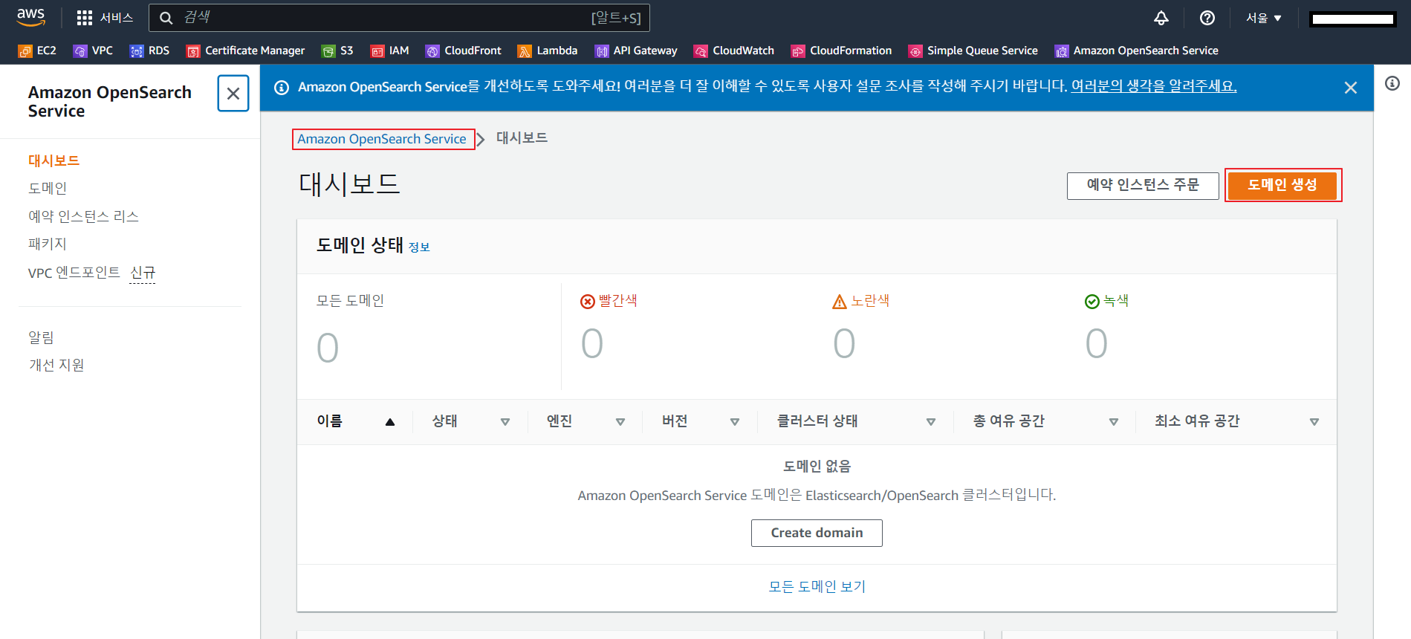
Task: Sort by 이름 column ascending arrow
Action: coord(390,422)
